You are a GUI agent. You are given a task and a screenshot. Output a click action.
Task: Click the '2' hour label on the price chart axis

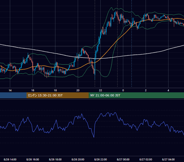tap(146, 90)
